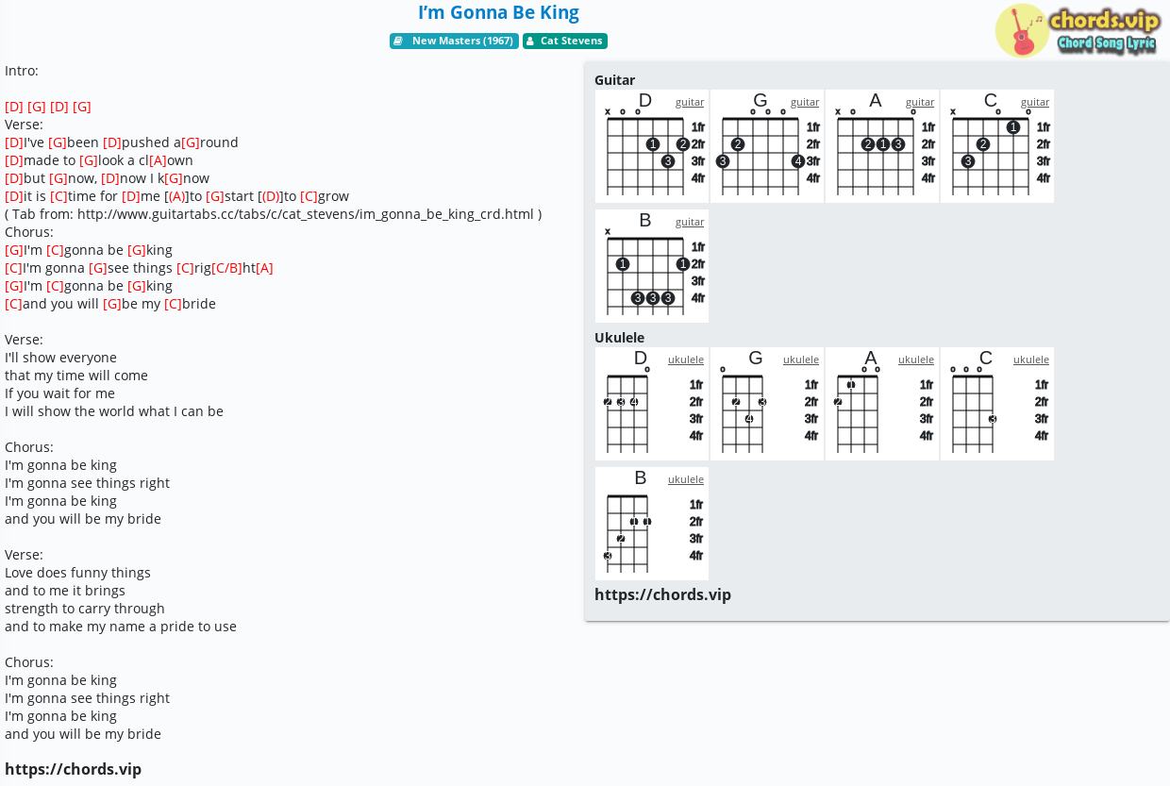Click the G guitar chord diagram

click(767, 146)
